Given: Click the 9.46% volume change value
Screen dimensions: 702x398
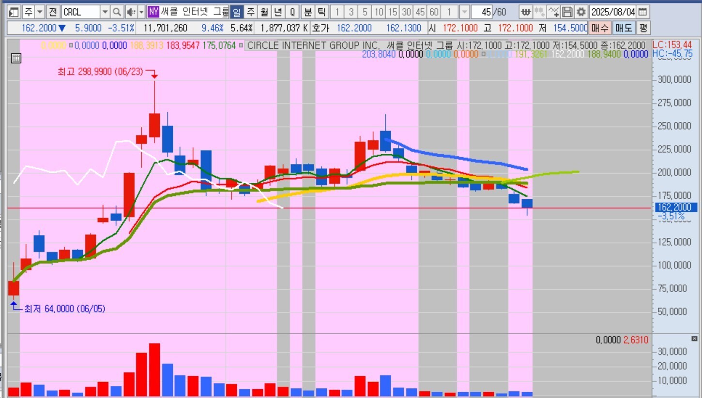Looking at the screenshot, I should 213,28.
